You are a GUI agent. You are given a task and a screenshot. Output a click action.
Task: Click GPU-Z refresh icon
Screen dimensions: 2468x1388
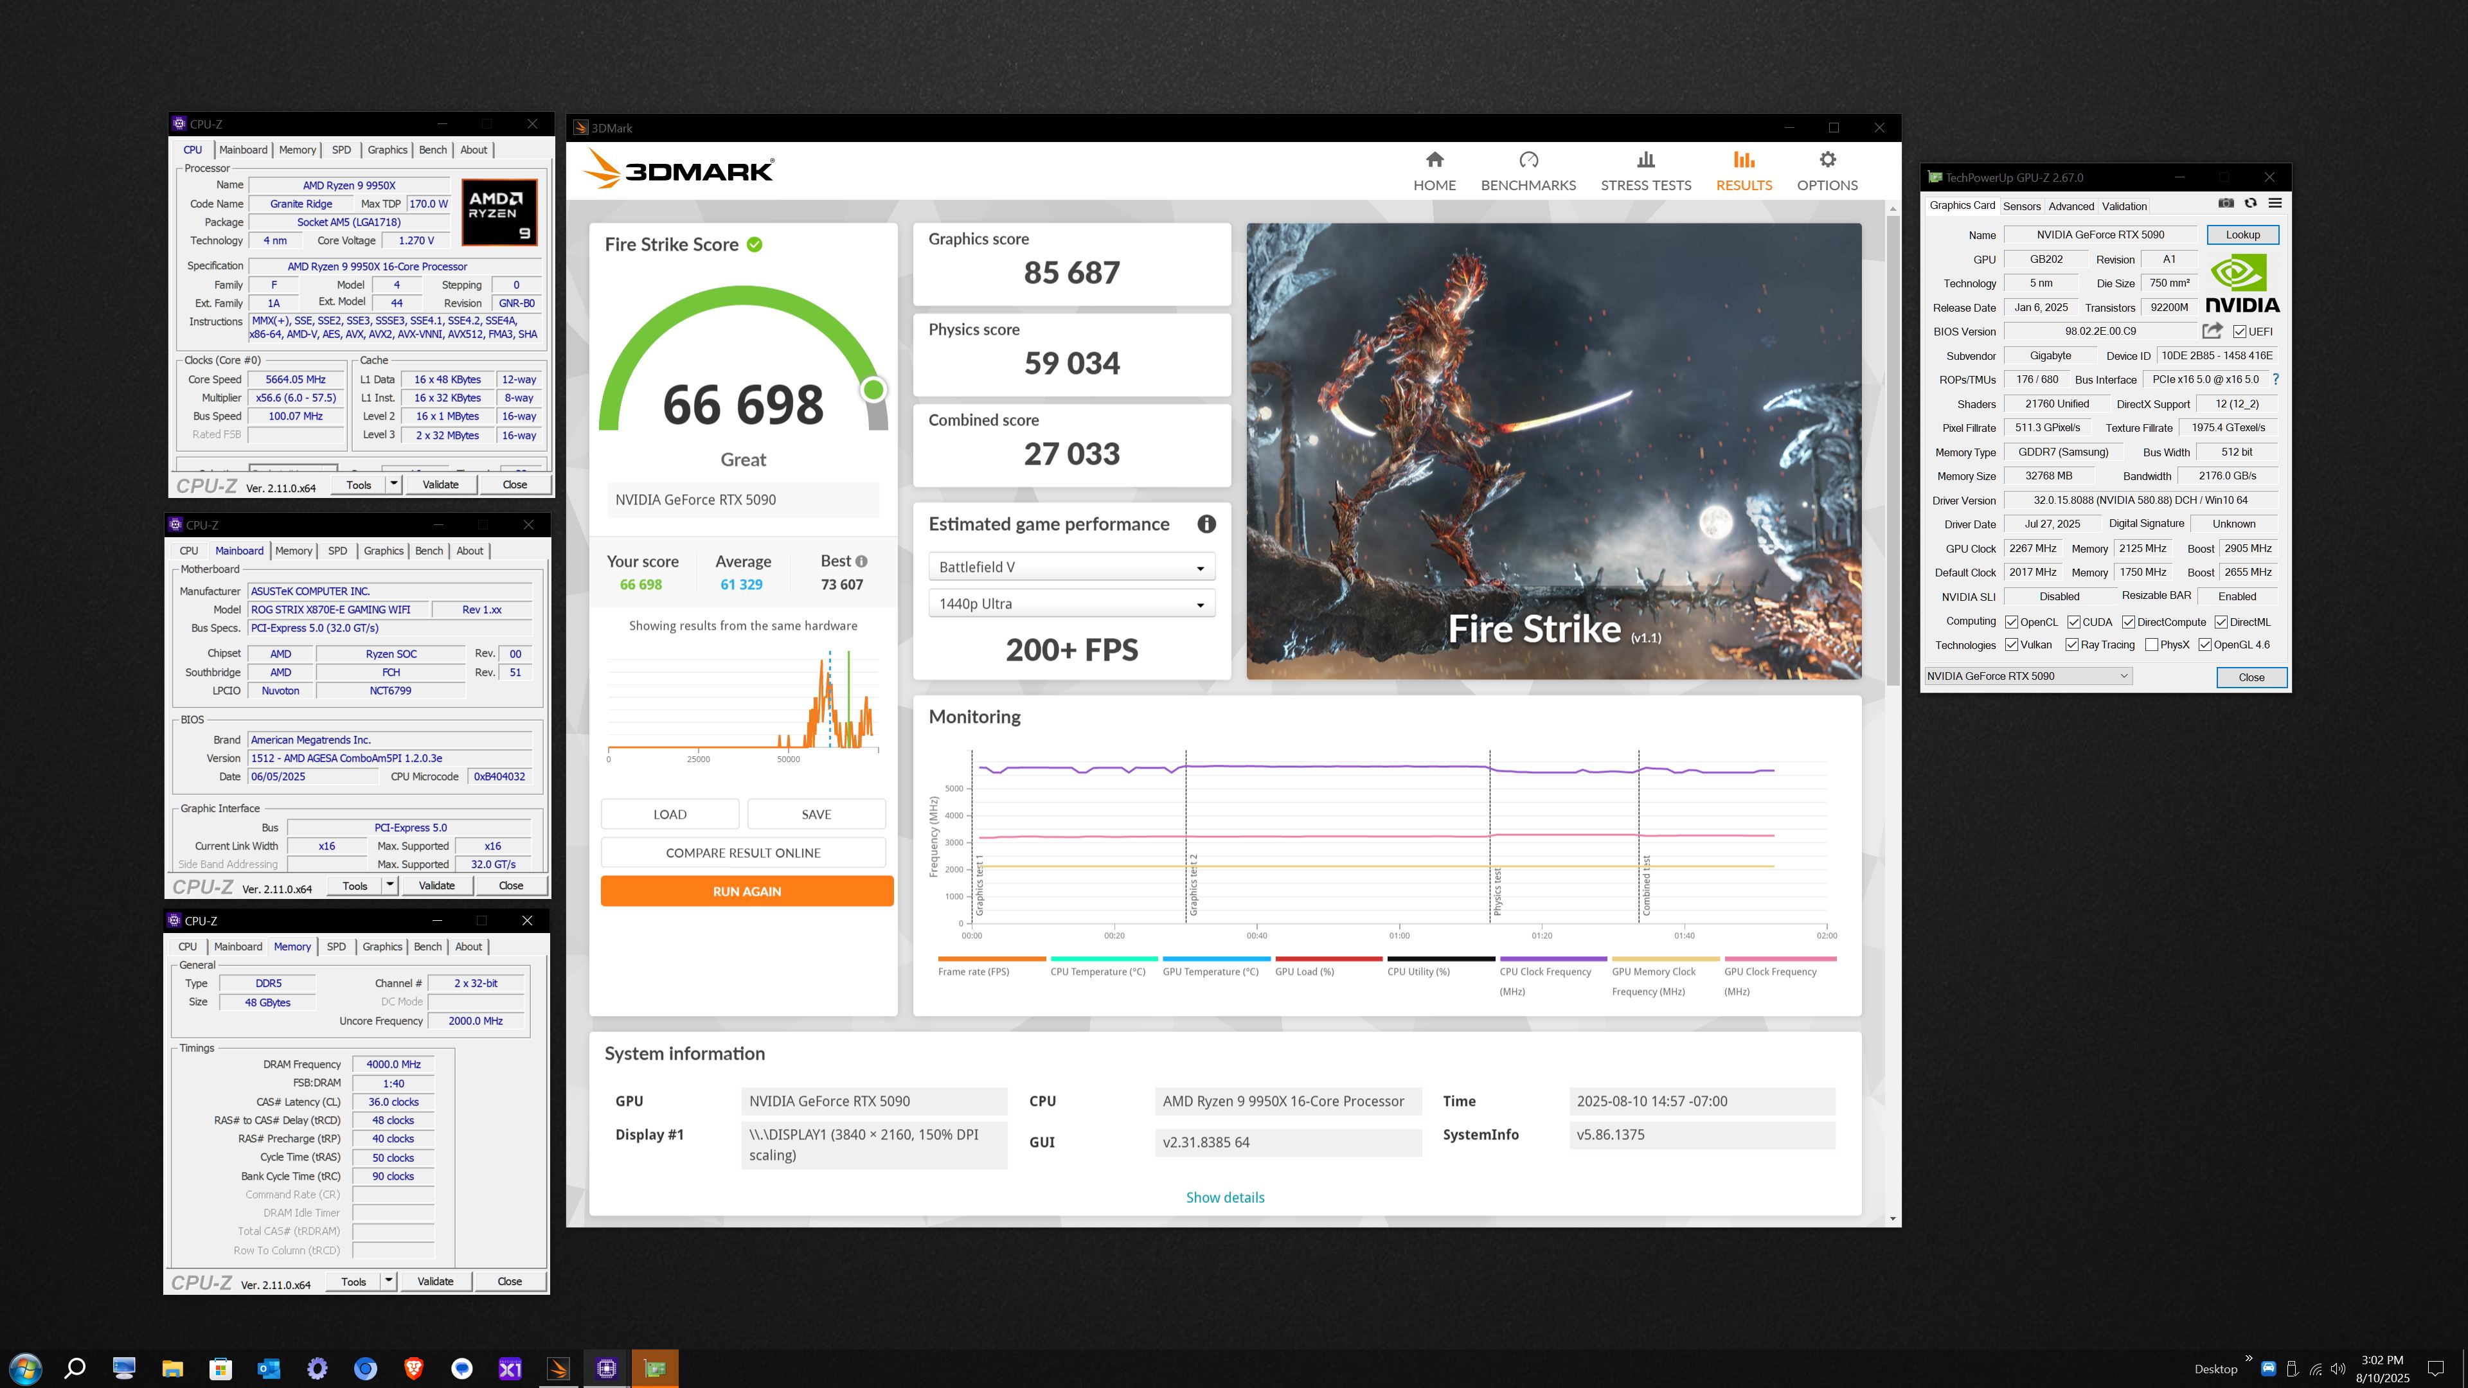click(x=2251, y=203)
